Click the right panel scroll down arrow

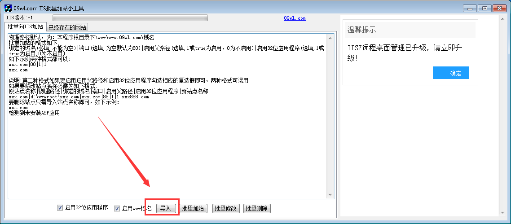point(502,212)
